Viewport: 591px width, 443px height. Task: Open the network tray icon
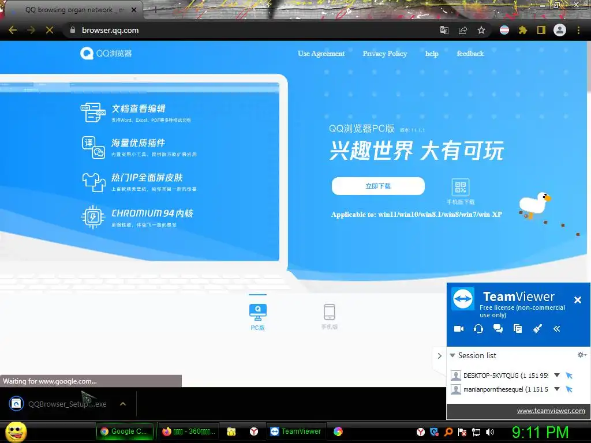(x=476, y=432)
